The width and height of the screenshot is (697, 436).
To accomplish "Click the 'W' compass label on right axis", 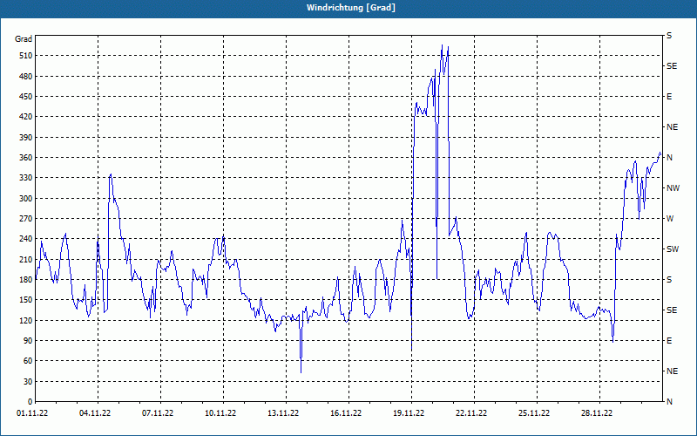I will [670, 219].
